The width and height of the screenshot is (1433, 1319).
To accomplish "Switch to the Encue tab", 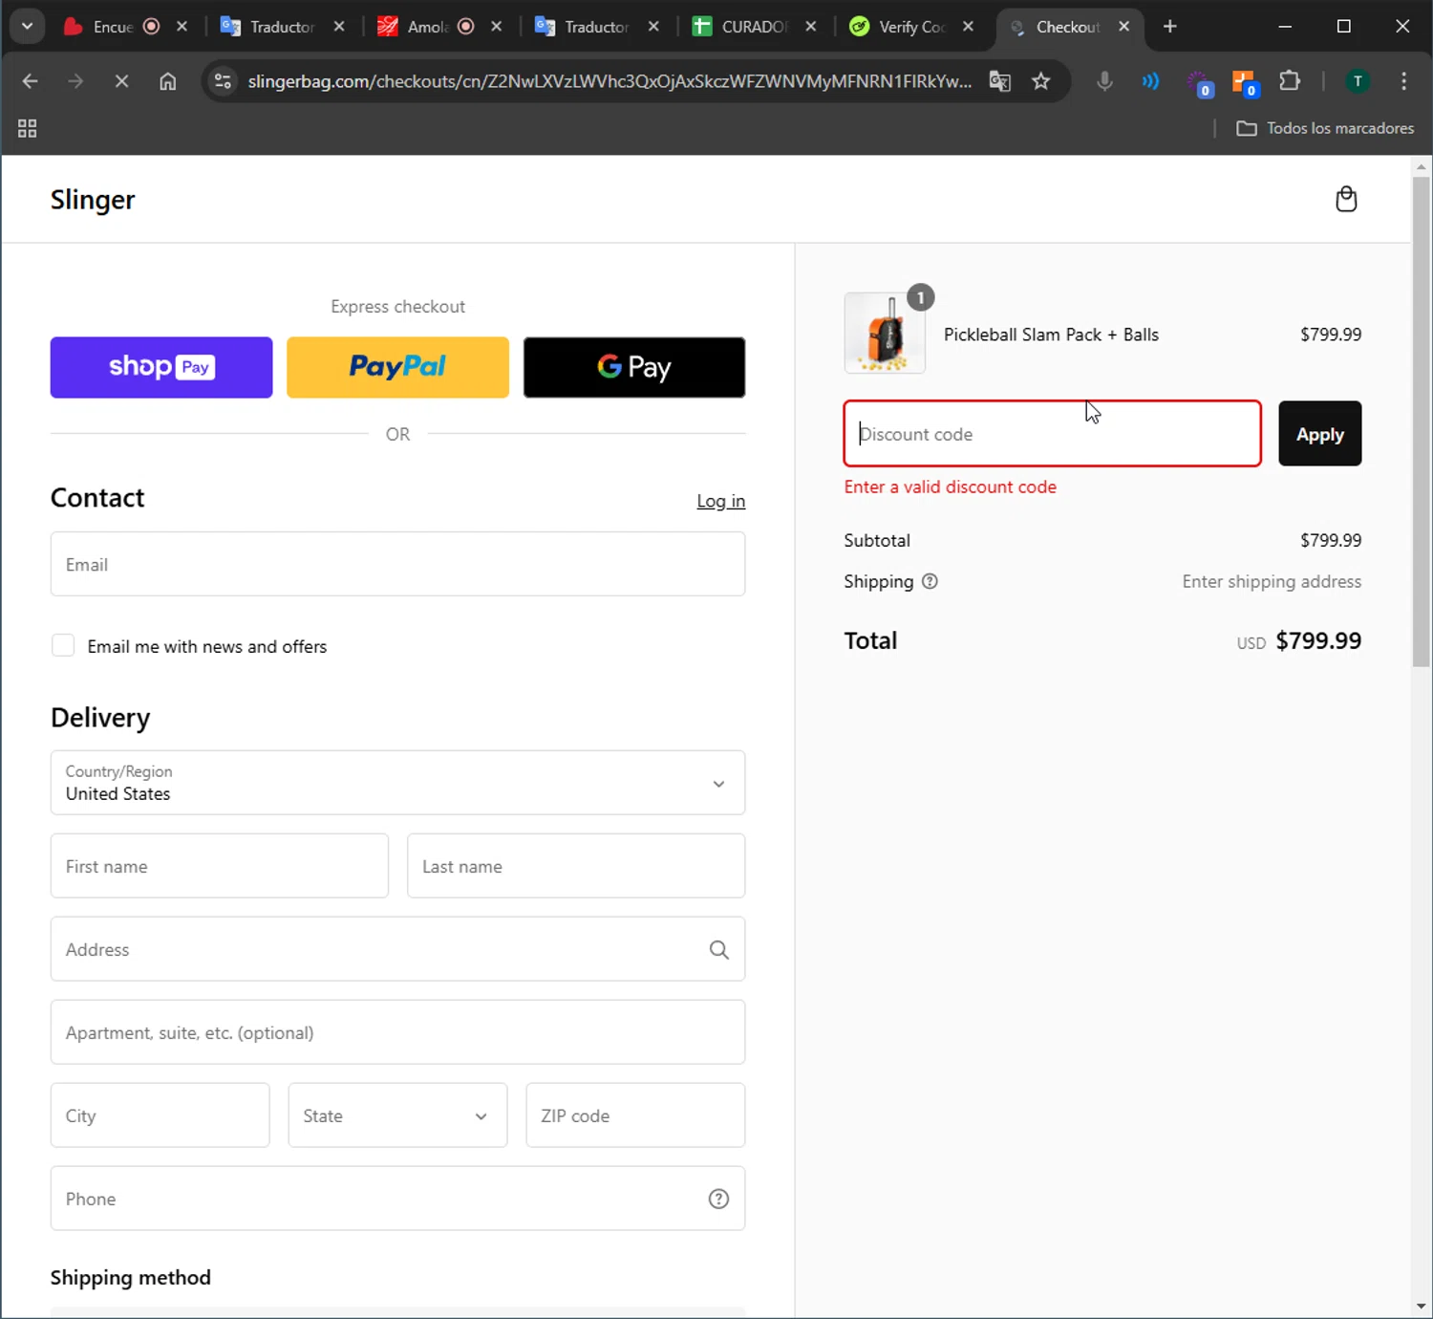I will tap(111, 27).
